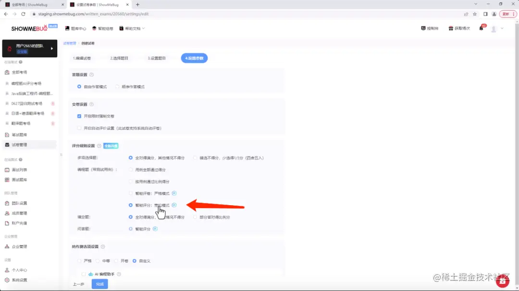Click the user avatar icon in header

point(494,29)
